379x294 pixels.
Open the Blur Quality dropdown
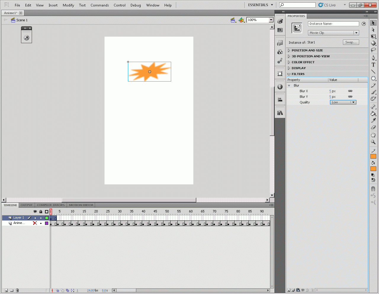tap(343, 102)
